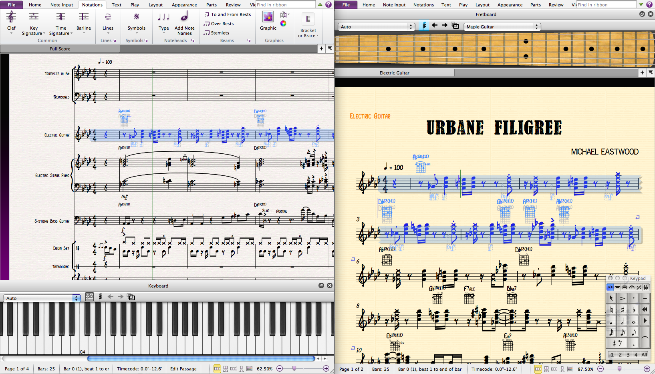Switch to the Note Input ribbon tab
Screen dimensions: 655x374
point(62,5)
